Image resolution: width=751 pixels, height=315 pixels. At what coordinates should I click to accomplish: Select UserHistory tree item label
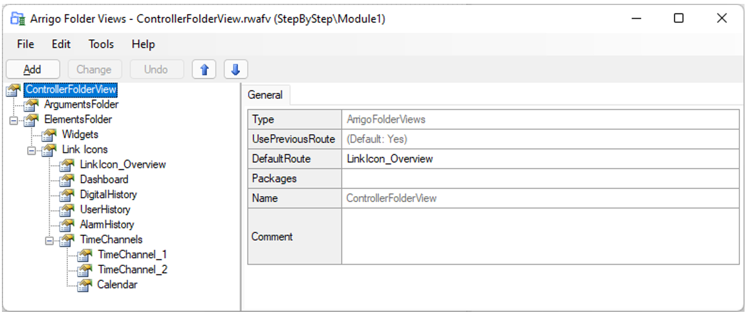click(x=105, y=209)
